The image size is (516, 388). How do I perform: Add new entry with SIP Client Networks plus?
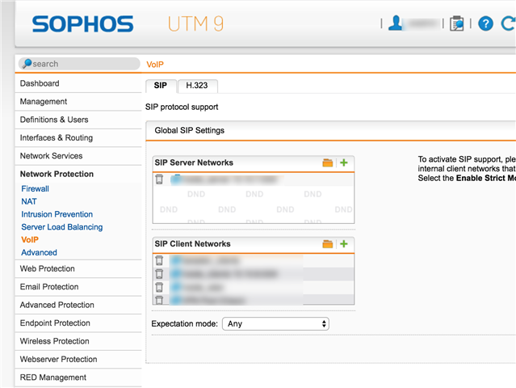click(x=344, y=244)
